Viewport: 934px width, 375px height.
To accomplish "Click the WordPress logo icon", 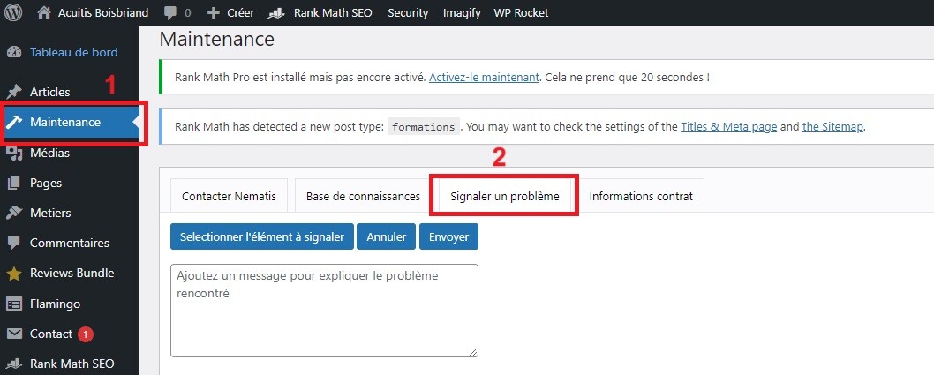I will pos(15,13).
